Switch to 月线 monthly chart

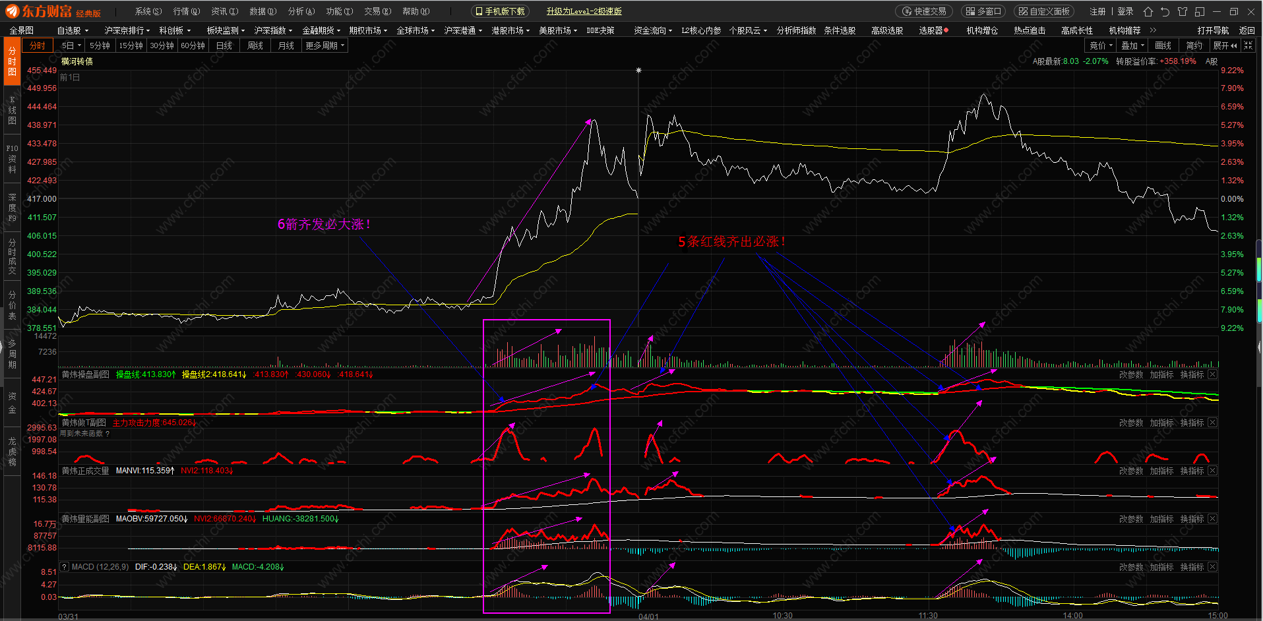286,45
